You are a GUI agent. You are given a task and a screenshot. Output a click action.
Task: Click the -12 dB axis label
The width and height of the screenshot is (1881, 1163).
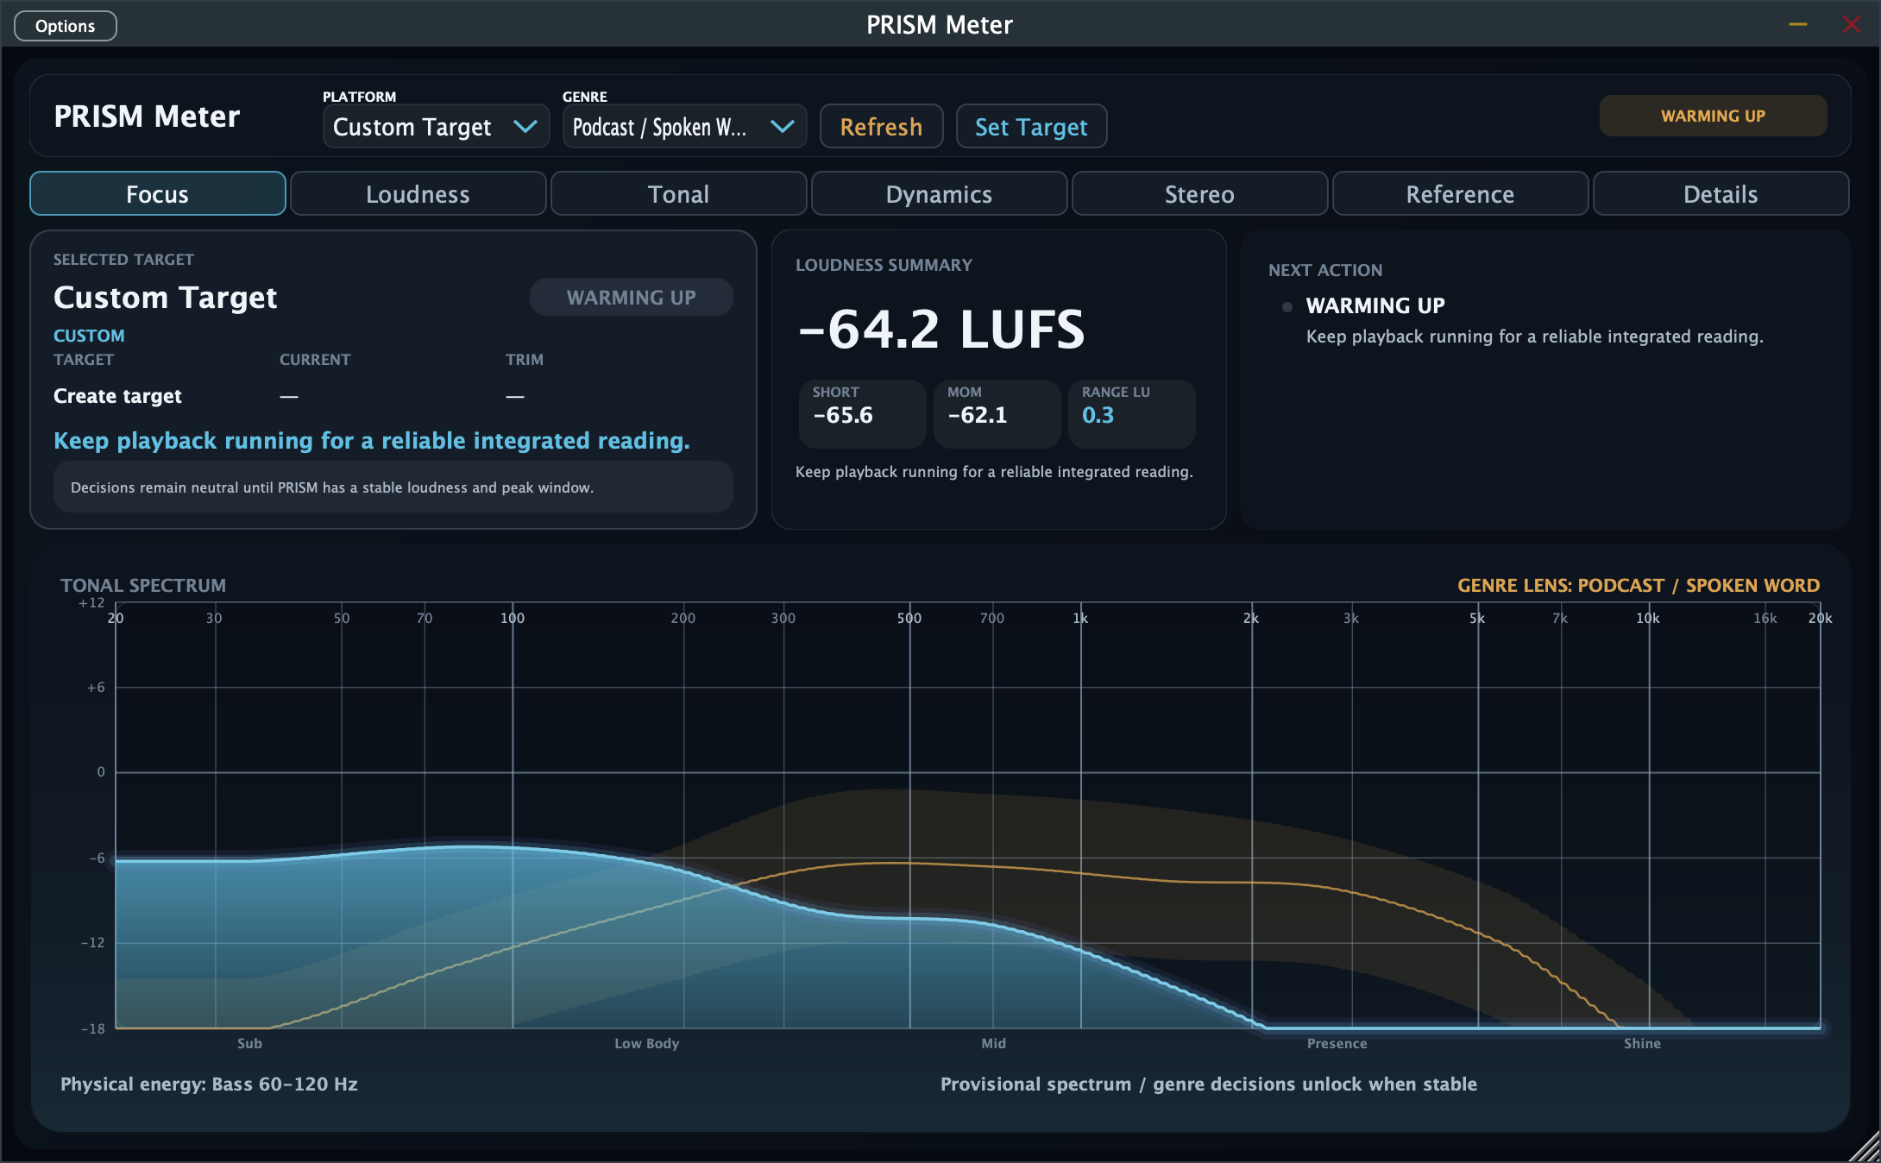click(93, 942)
